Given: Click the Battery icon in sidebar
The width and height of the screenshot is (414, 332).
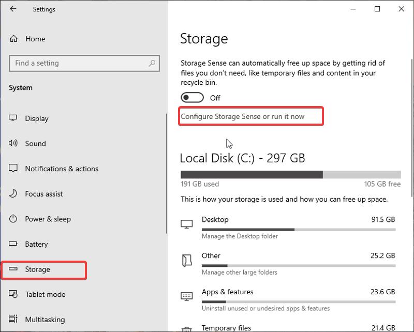Looking at the screenshot, I should (14, 244).
